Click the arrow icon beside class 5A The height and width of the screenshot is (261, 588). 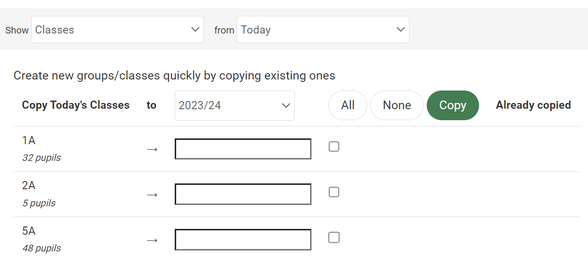click(x=152, y=240)
